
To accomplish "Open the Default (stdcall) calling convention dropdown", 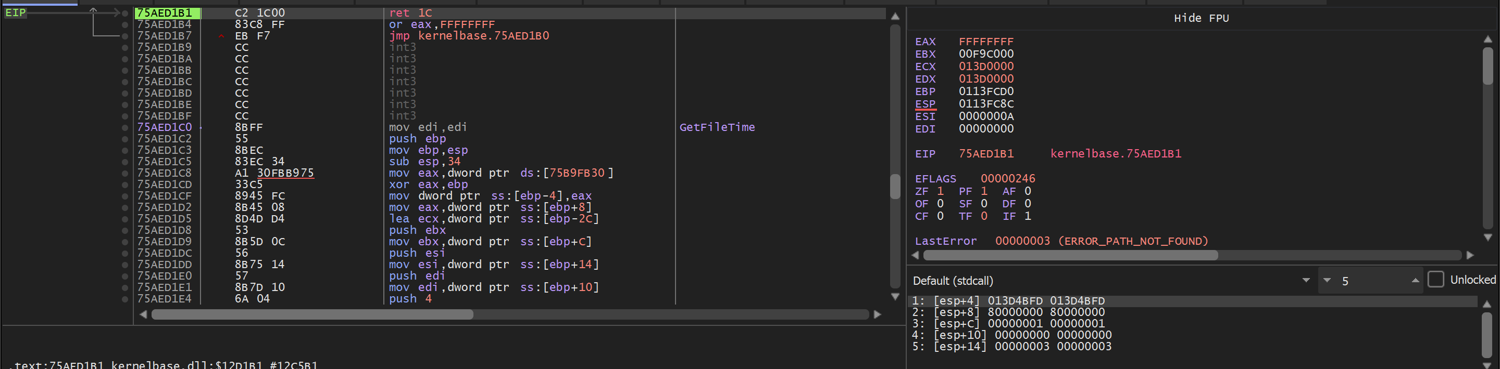I will click(1111, 281).
